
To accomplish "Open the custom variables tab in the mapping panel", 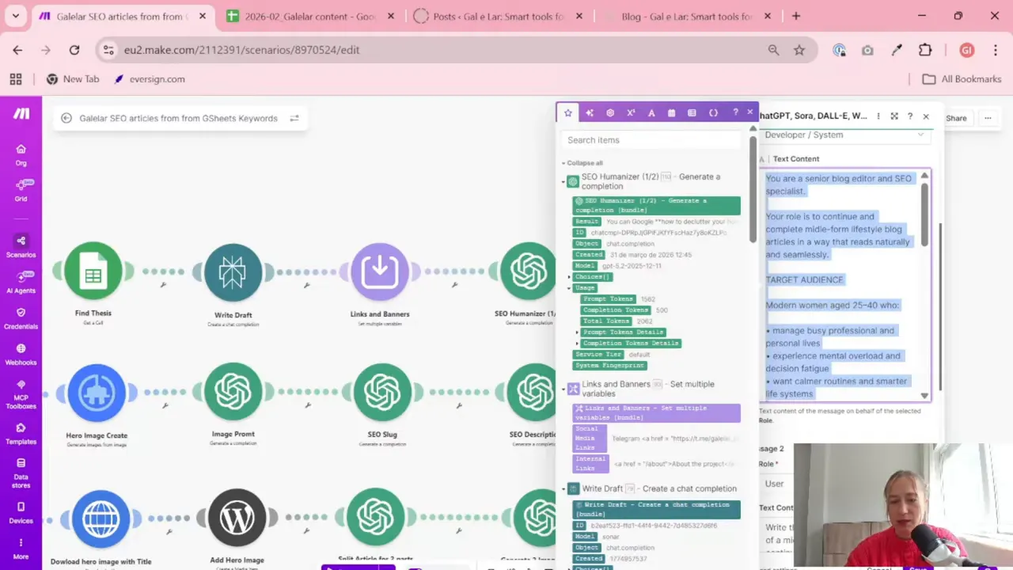I will (713, 113).
